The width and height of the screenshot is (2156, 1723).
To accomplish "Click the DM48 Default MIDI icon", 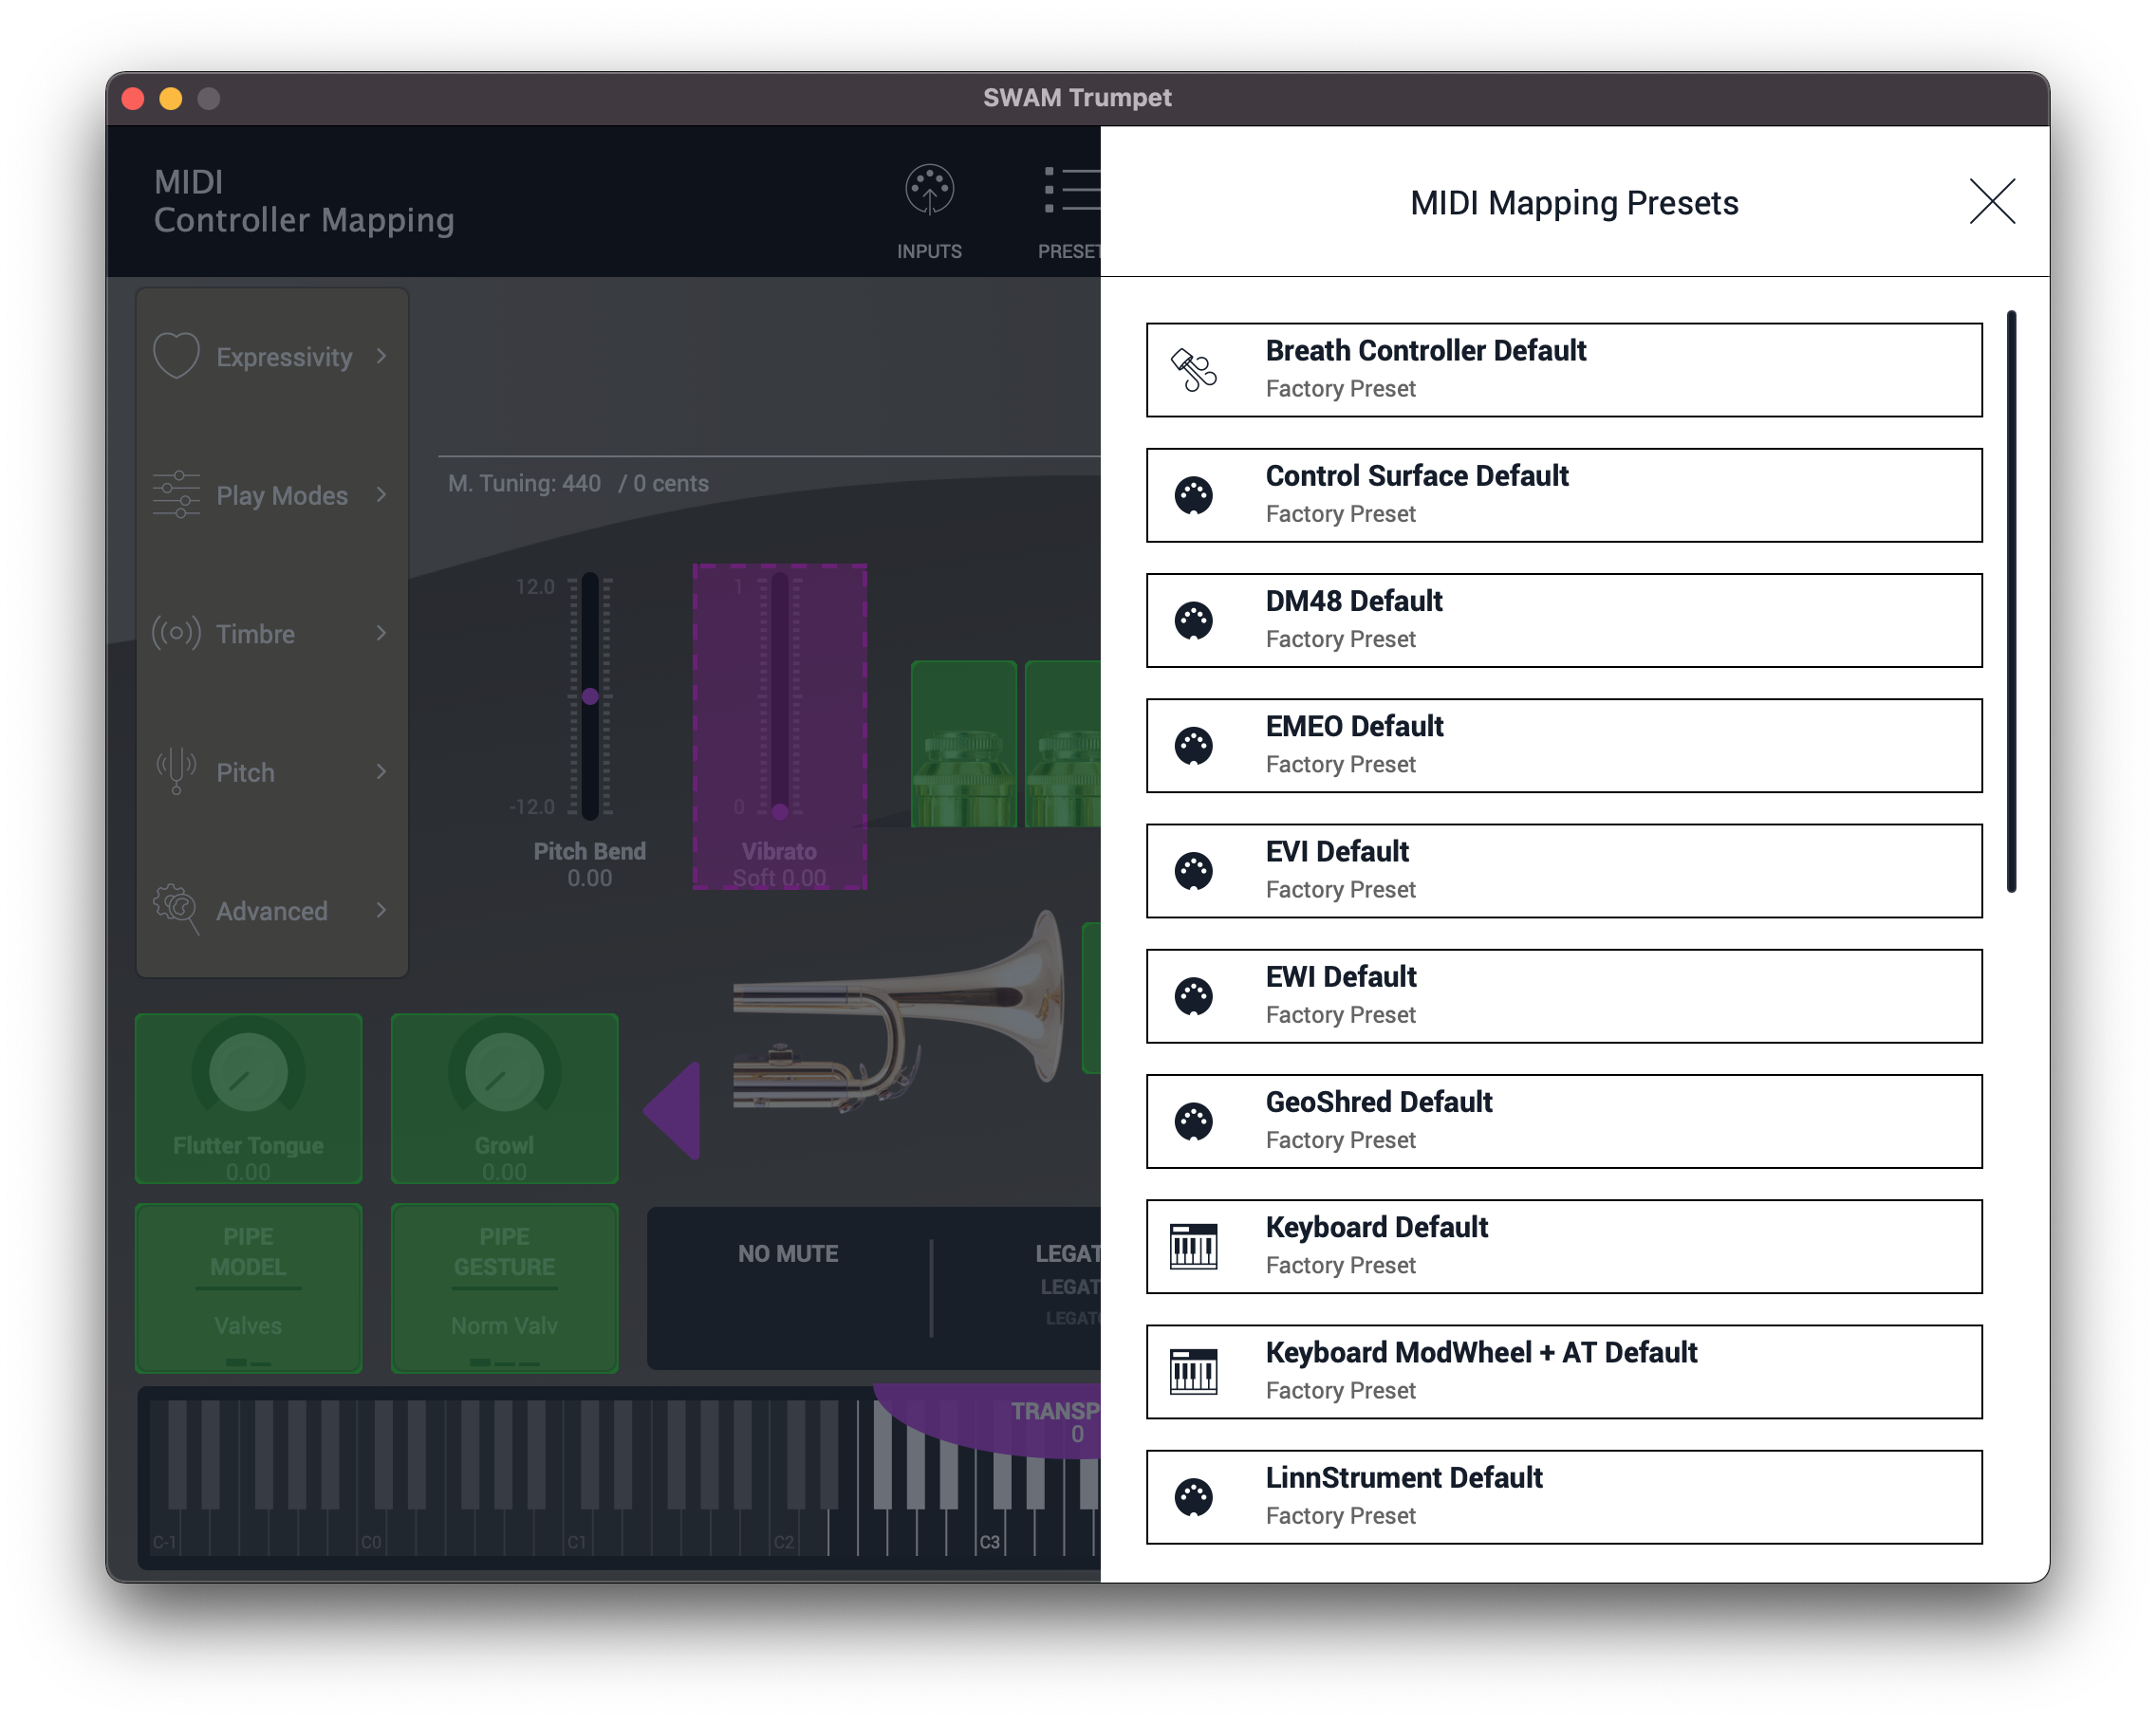I will (x=1194, y=620).
